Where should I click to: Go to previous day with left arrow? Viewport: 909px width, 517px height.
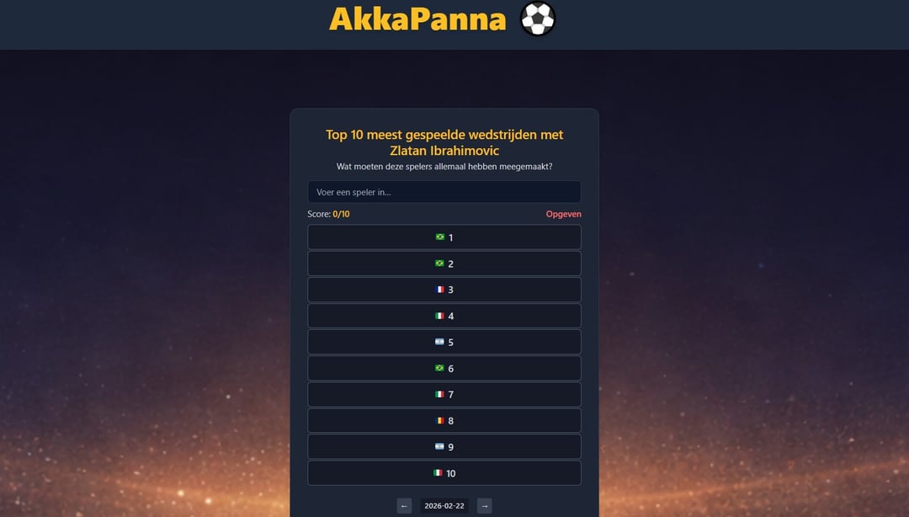click(405, 506)
